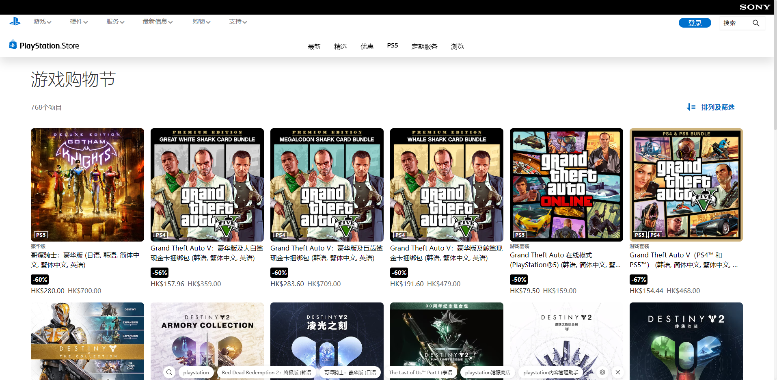Click the 登录 button
Image resolution: width=777 pixels, height=380 pixels.
[695, 23]
